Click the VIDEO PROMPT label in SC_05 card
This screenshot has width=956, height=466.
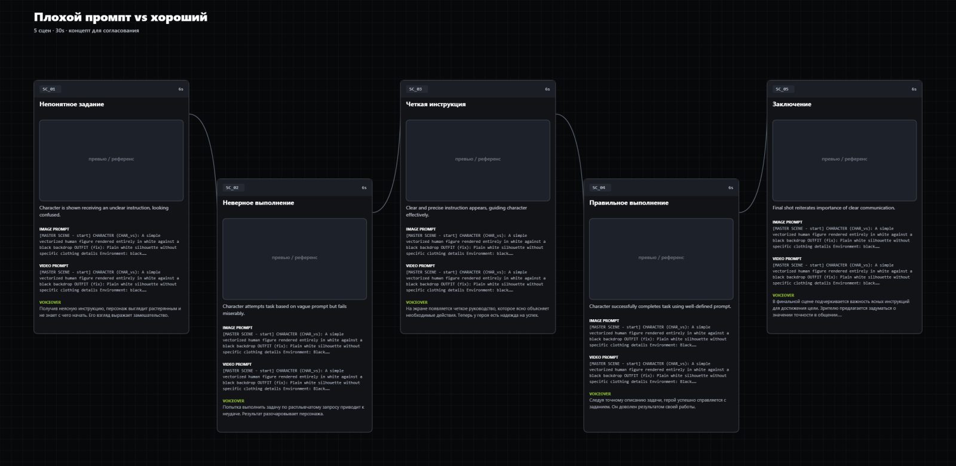click(788, 258)
